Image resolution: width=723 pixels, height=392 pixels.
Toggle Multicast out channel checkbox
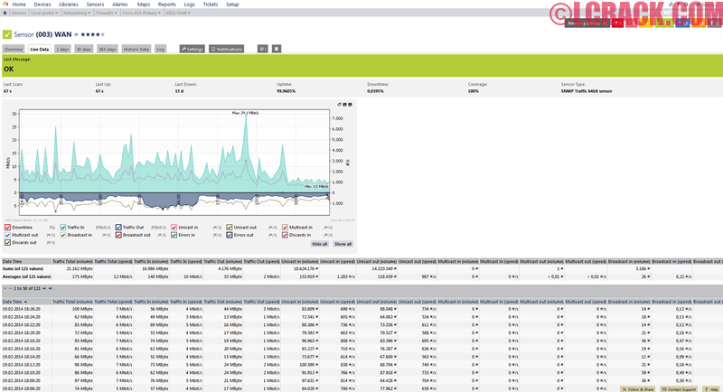[8, 235]
